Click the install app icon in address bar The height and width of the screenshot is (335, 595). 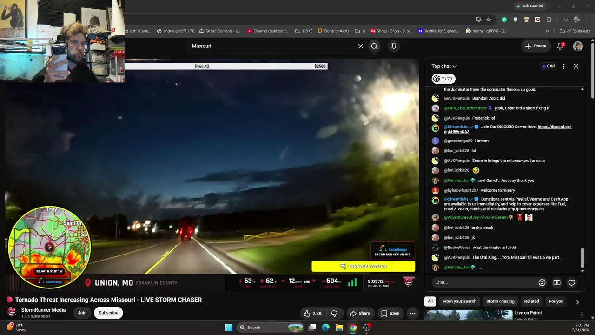(478, 20)
